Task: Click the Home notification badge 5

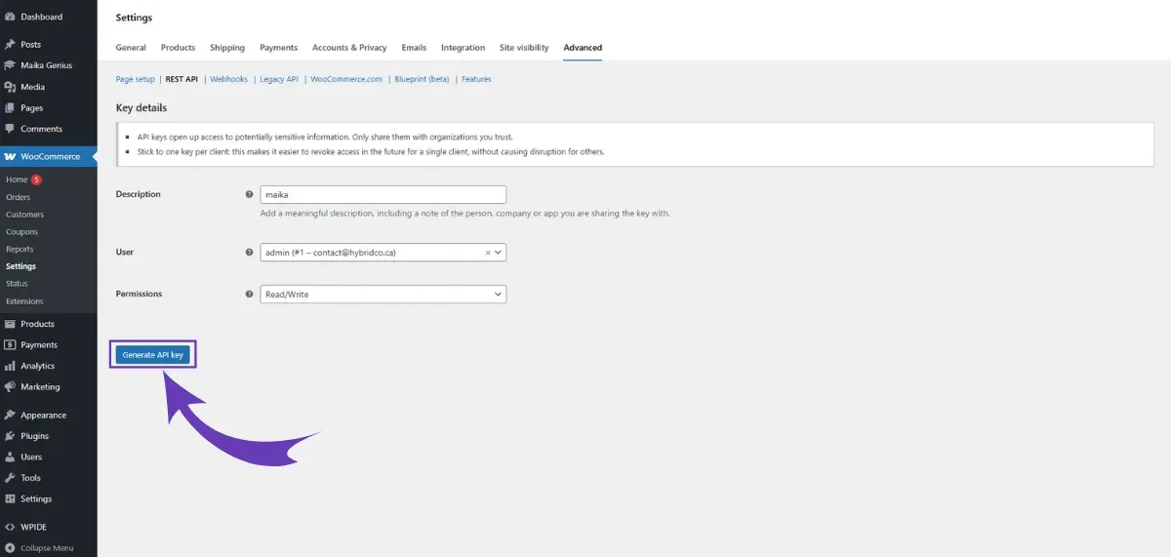Action: pos(36,179)
